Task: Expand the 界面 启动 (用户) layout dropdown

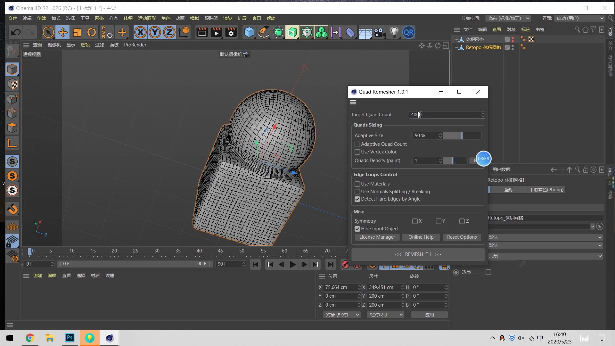Action: [579, 18]
